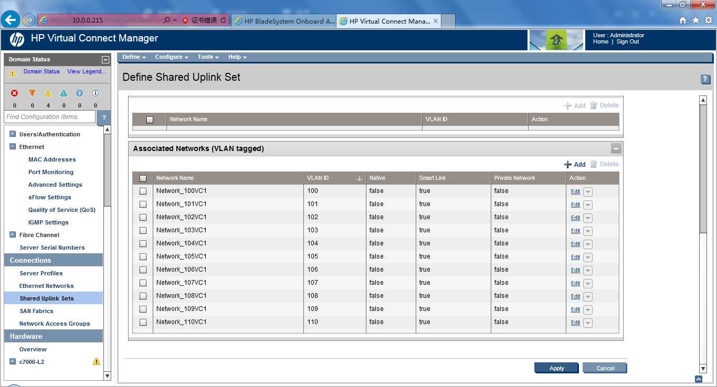Click the Apply button
Image resolution: width=717 pixels, height=387 pixels.
[x=556, y=368]
